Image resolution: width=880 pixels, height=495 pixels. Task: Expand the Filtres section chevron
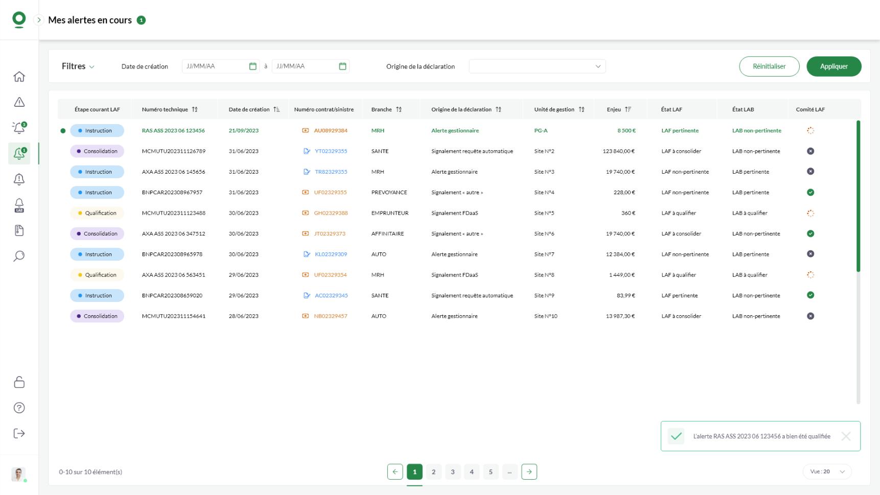click(x=92, y=67)
